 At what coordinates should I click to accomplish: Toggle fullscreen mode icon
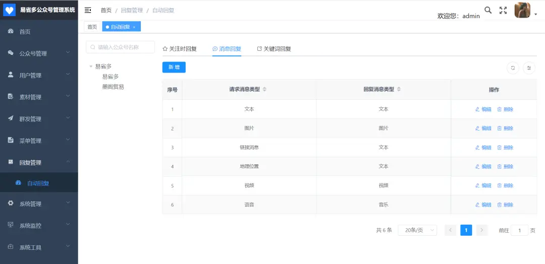(503, 11)
